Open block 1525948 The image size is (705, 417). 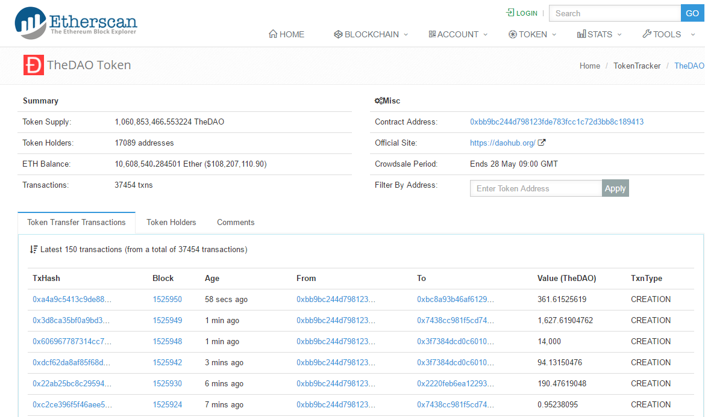pyautogui.click(x=168, y=342)
